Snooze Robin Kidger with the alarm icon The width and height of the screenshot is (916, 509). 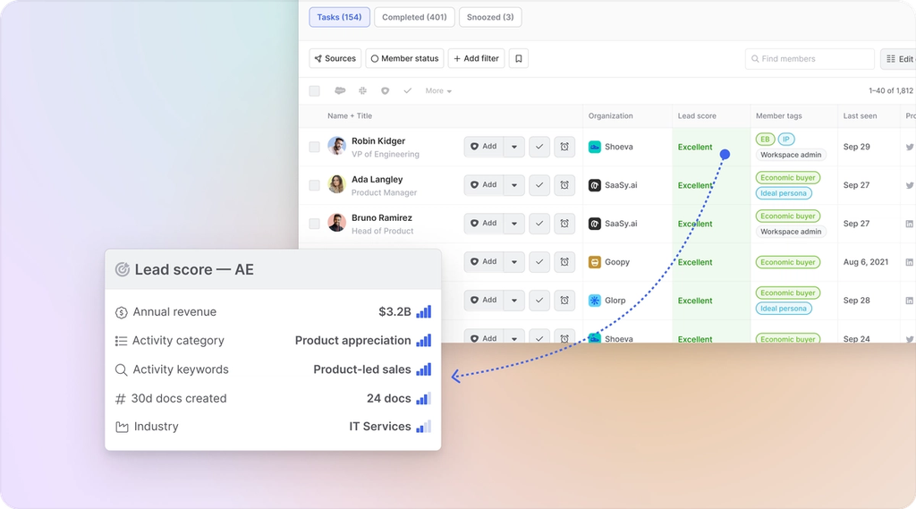[564, 147]
